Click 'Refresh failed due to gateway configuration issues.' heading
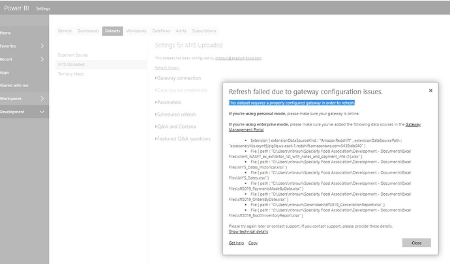This screenshot has height=264, width=450. click(x=306, y=92)
